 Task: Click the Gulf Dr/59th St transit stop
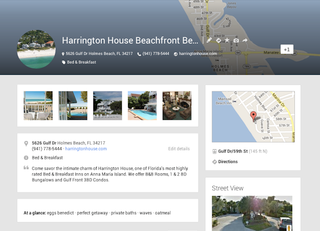[x=233, y=151]
